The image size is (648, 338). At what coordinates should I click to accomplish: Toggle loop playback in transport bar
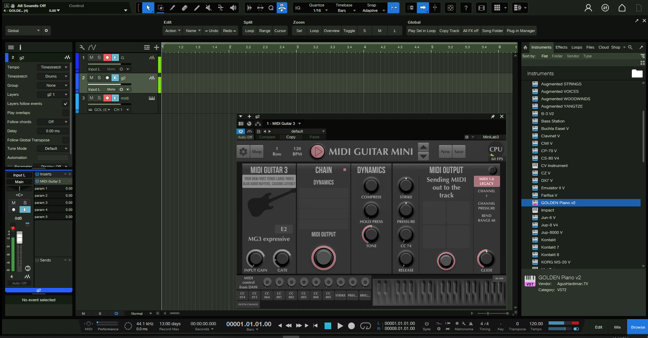pos(365,326)
